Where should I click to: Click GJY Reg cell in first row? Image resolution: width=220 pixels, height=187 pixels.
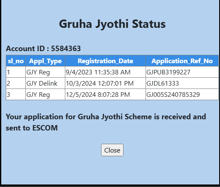45,72
